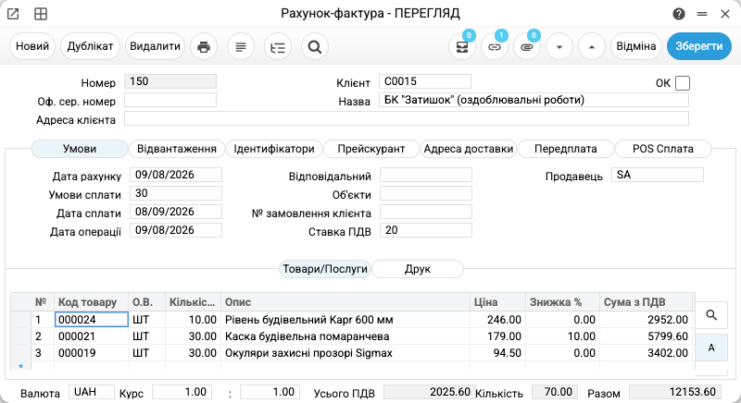Click the Разом total 12153.60

pyautogui.click(x=675, y=392)
